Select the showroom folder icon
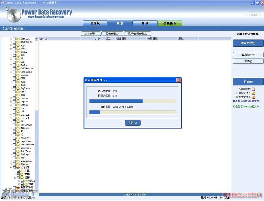This screenshot has width=264, height=201. click(18, 148)
